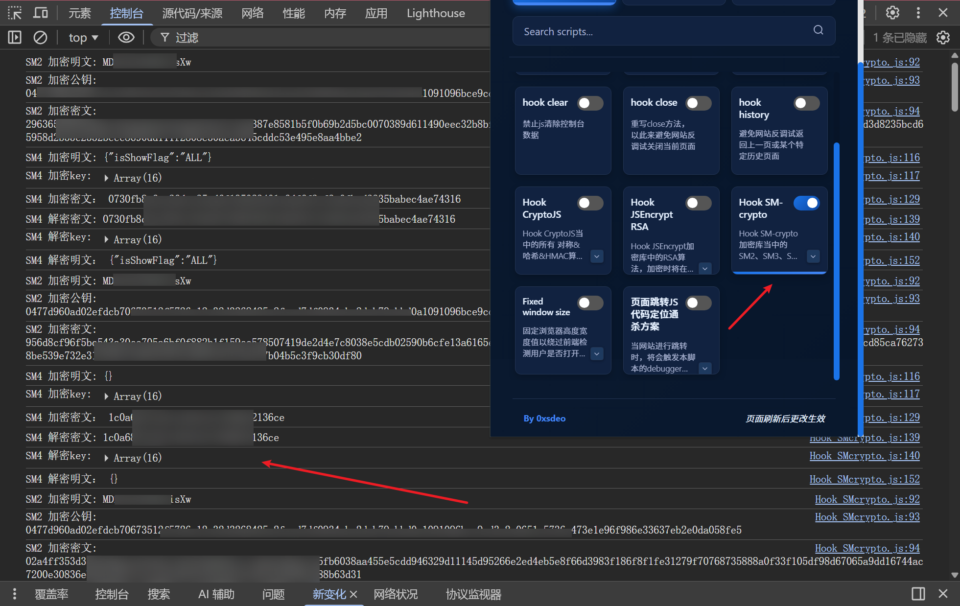Open the bottom Hook_SMcrypto.js:94 source link
Image resolution: width=960 pixels, height=606 pixels.
(867, 548)
